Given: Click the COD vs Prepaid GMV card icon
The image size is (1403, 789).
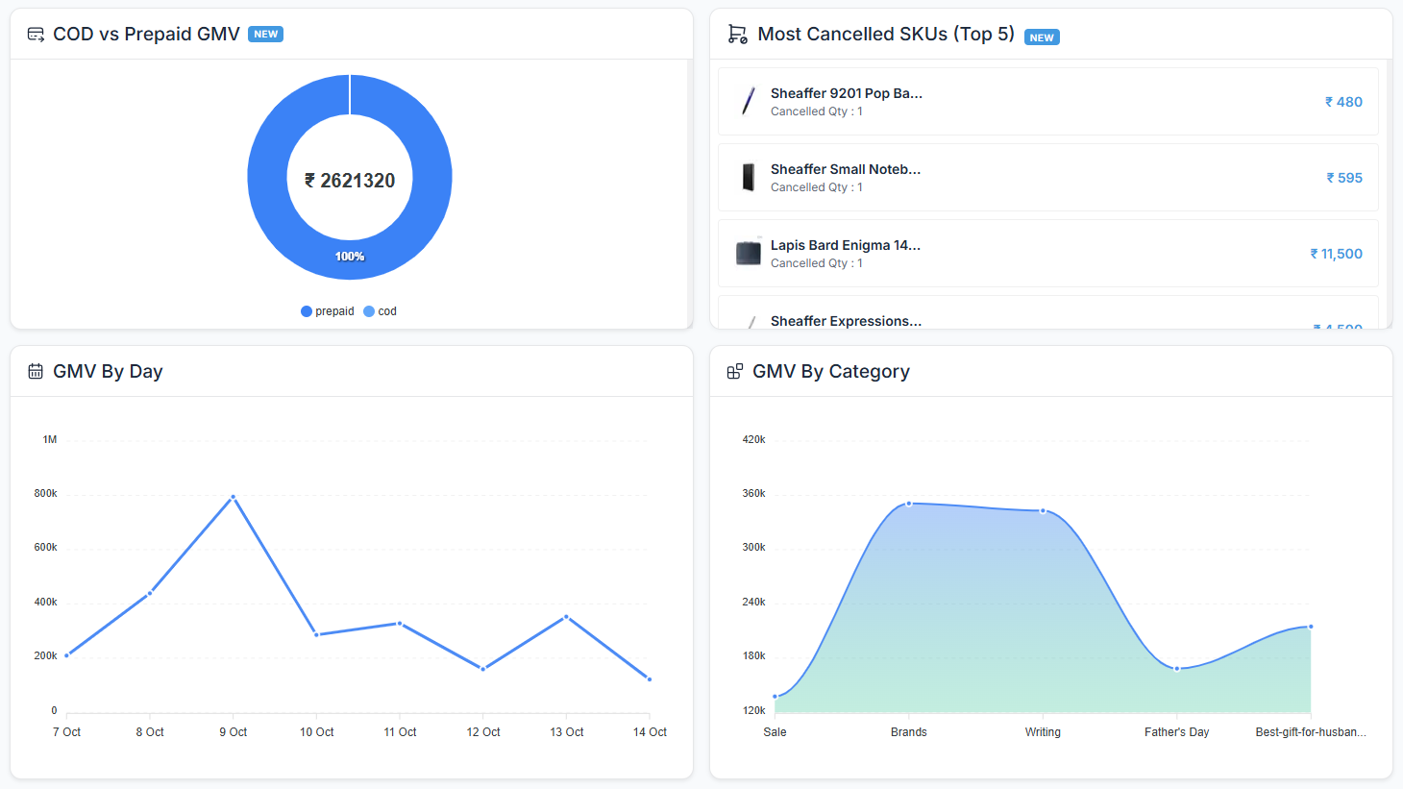Looking at the screenshot, I should pos(36,35).
